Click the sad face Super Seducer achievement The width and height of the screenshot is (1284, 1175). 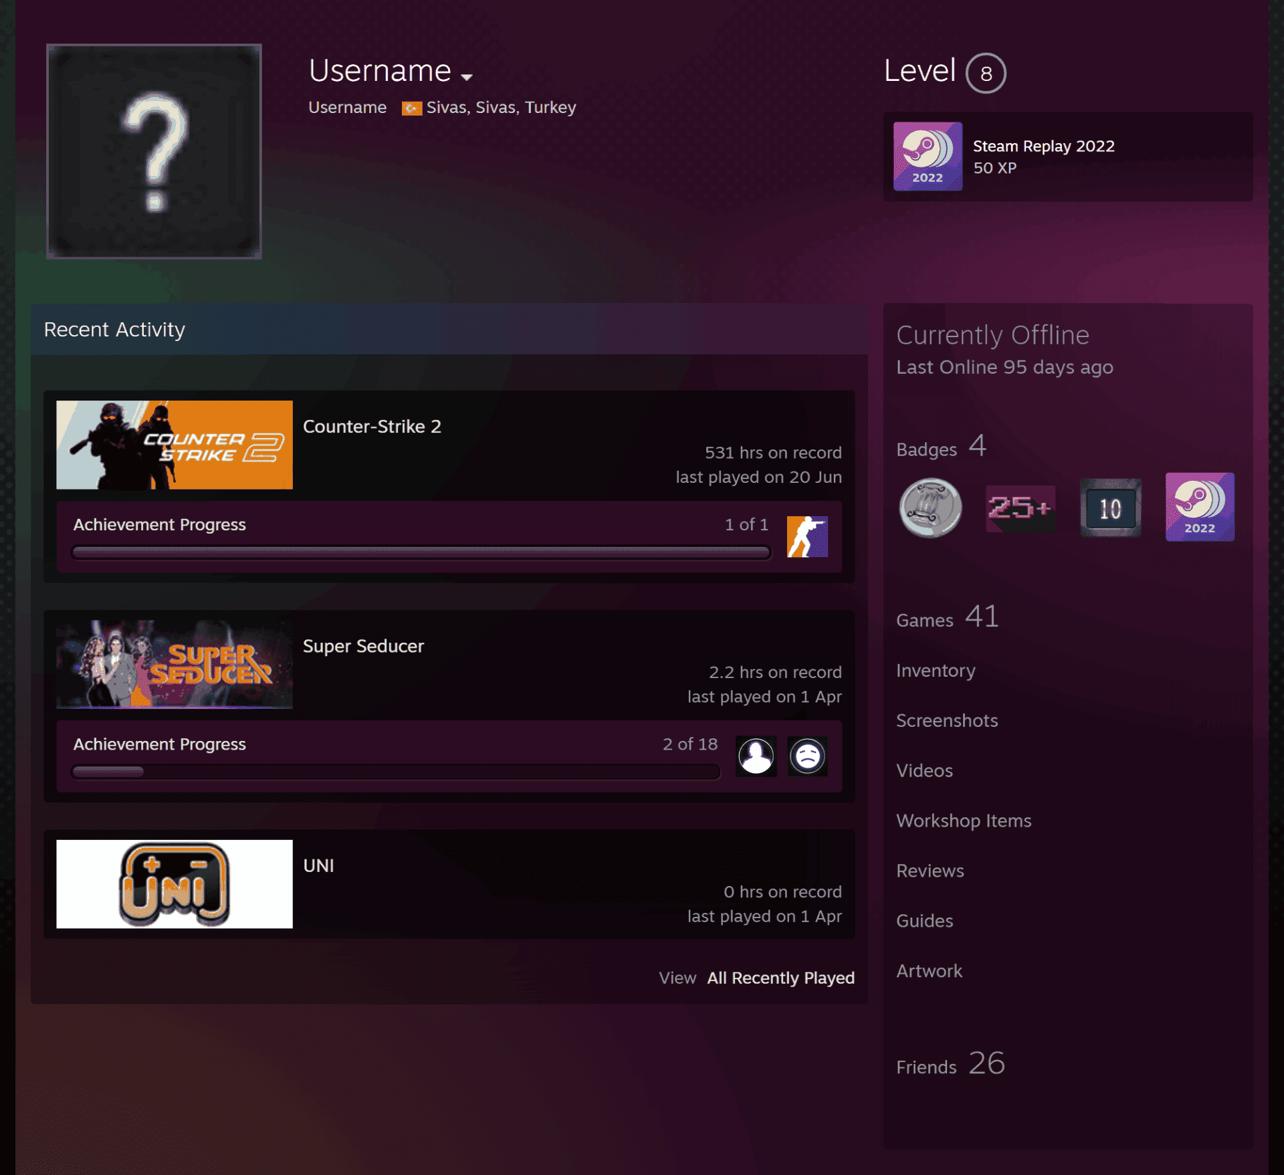807,756
